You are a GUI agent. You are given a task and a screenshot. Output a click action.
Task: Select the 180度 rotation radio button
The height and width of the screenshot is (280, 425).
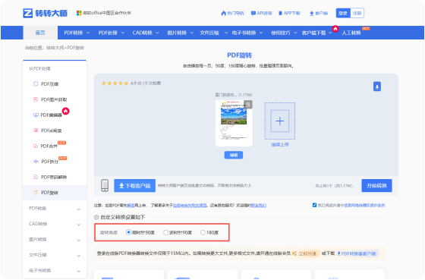click(x=203, y=232)
